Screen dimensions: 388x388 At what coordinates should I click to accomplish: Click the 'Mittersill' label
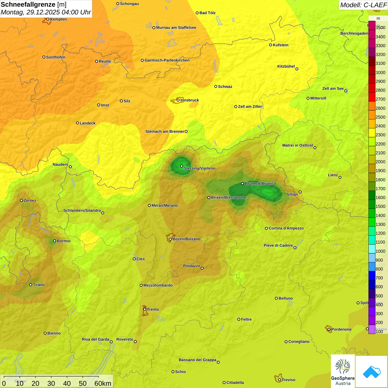click(318, 98)
